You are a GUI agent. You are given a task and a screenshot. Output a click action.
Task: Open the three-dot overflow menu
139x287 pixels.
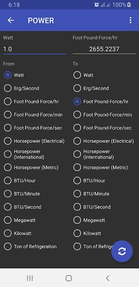130,20
